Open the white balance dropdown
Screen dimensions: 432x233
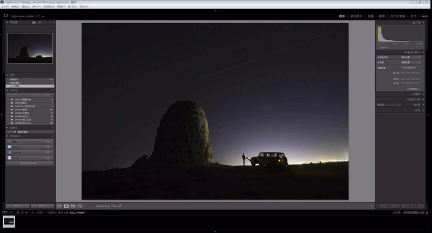coord(411,62)
